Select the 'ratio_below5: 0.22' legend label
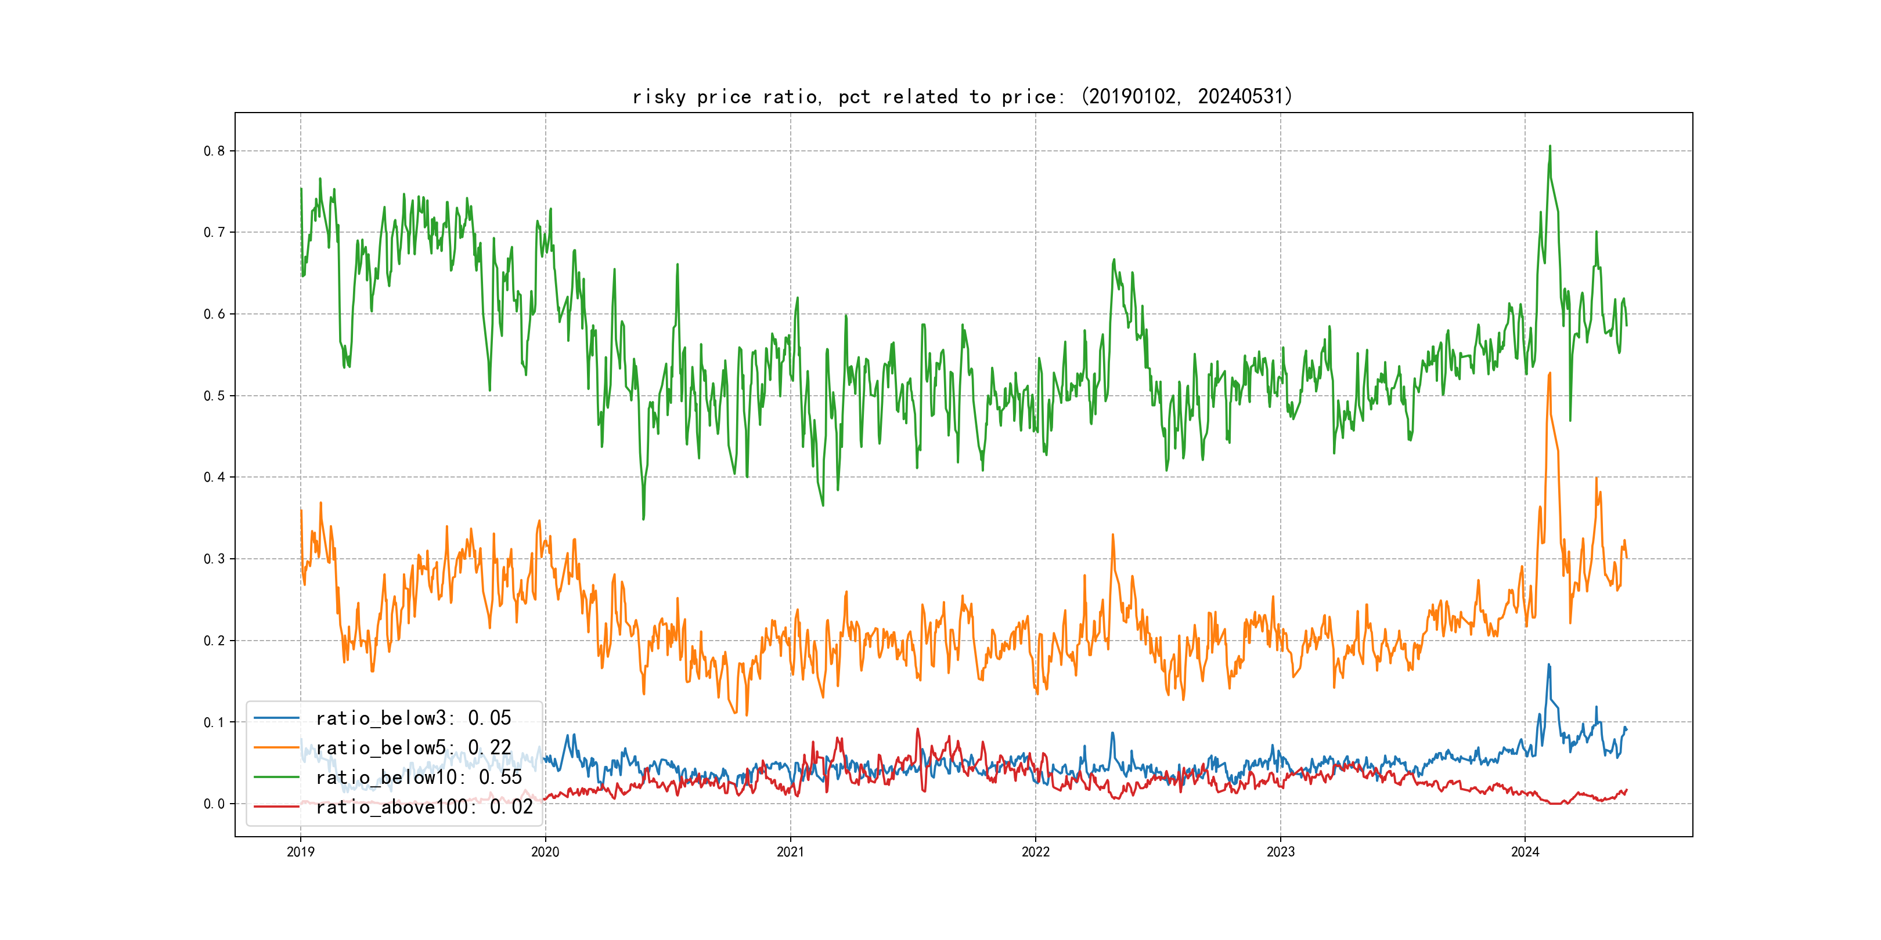Screen dimensions: 1881x940 tap(413, 747)
